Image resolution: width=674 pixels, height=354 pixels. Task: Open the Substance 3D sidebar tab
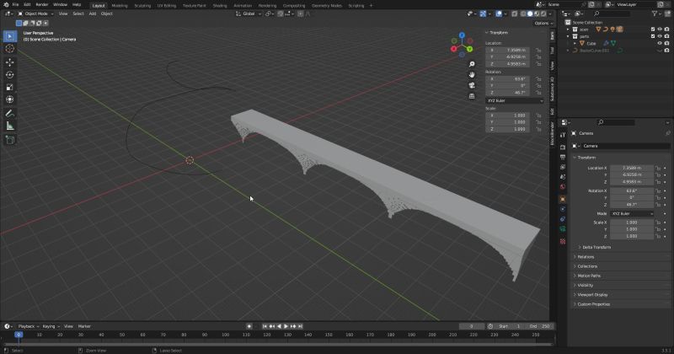(x=553, y=88)
